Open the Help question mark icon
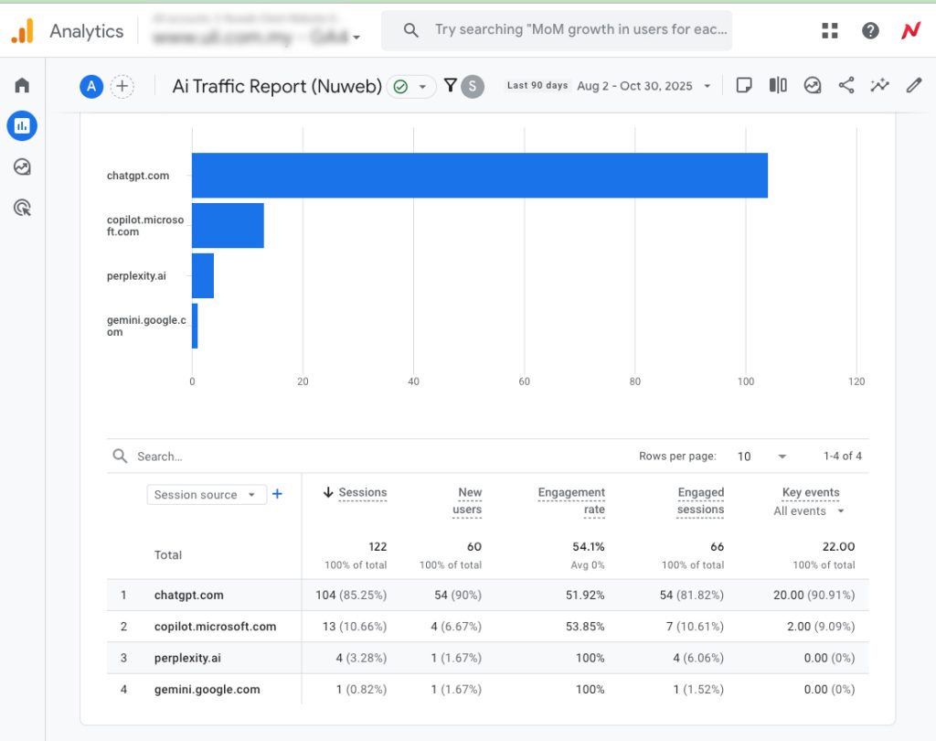The height and width of the screenshot is (741, 936). (870, 31)
